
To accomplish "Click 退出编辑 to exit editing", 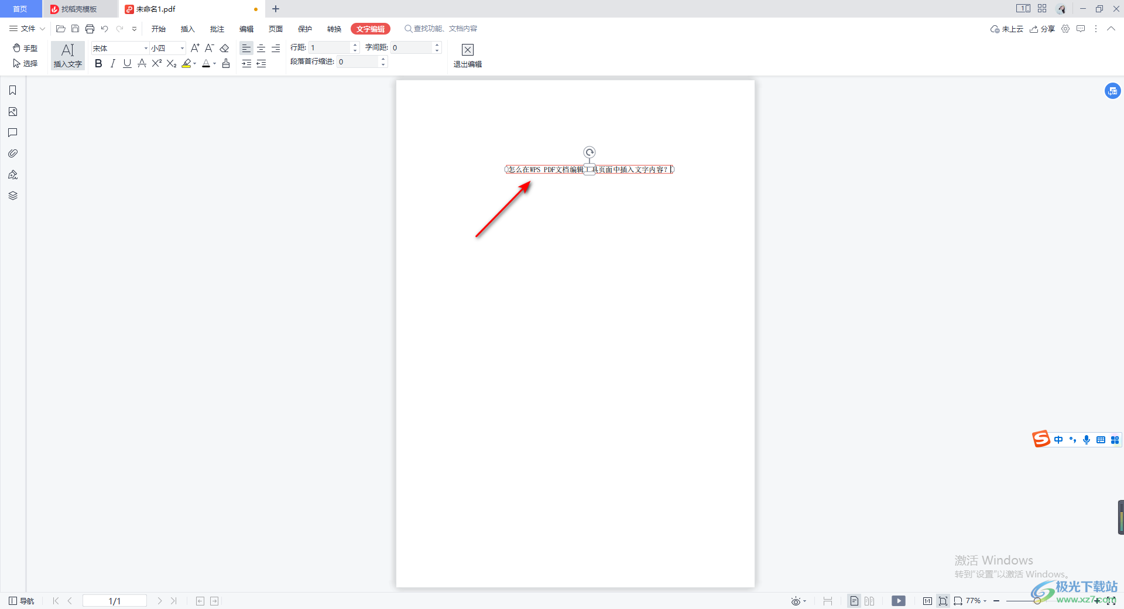I will (468, 56).
